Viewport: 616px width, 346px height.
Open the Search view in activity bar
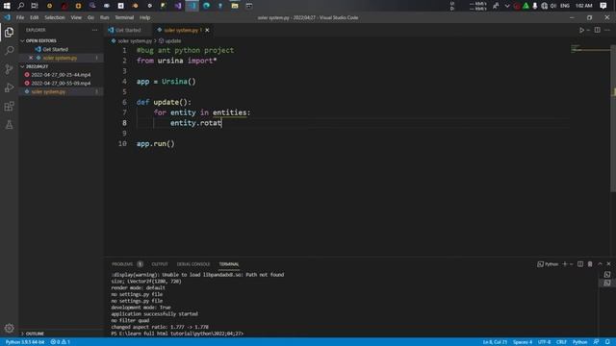(9, 51)
